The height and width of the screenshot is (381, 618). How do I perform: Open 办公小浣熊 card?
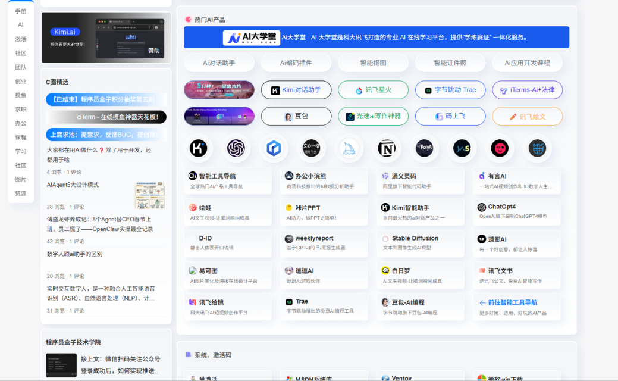click(324, 180)
